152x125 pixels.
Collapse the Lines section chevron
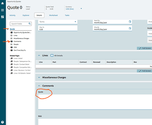coord(39,55)
